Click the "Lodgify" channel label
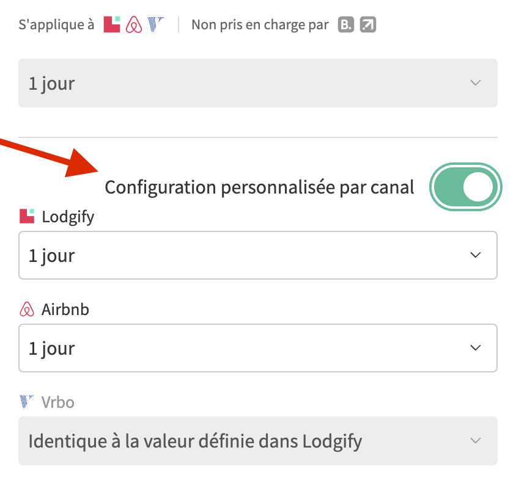Viewport: 527px width, 486px height. click(x=68, y=217)
